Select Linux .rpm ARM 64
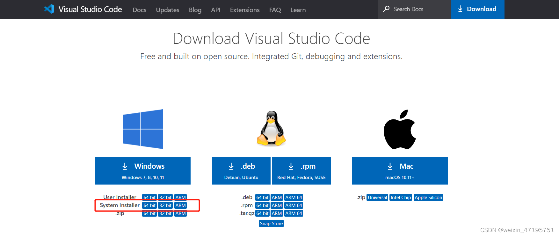The height and width of the screenshot is (236, 559). 294,206
